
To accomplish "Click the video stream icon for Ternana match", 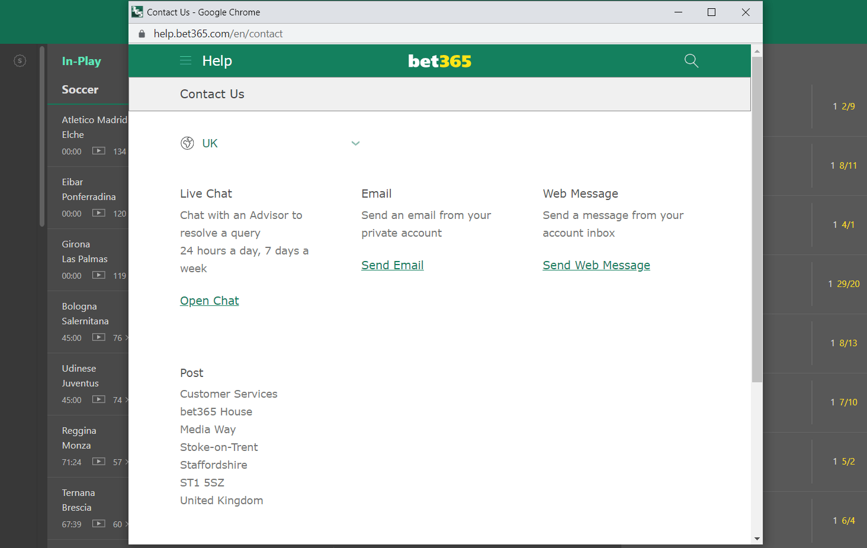I will coord(99,524).
